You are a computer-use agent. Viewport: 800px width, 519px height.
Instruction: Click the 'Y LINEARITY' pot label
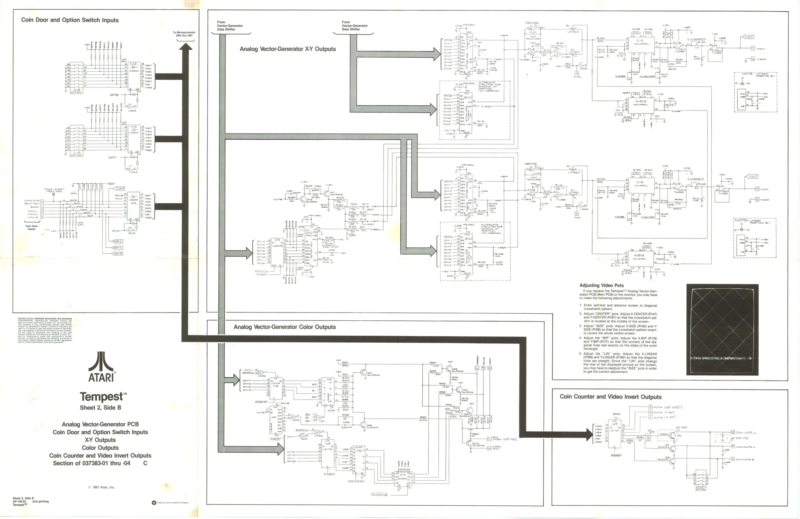(696, 179)
